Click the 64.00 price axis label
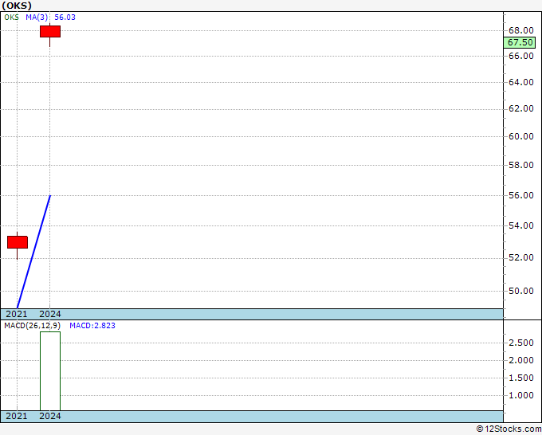 click(x=521, y=82)
